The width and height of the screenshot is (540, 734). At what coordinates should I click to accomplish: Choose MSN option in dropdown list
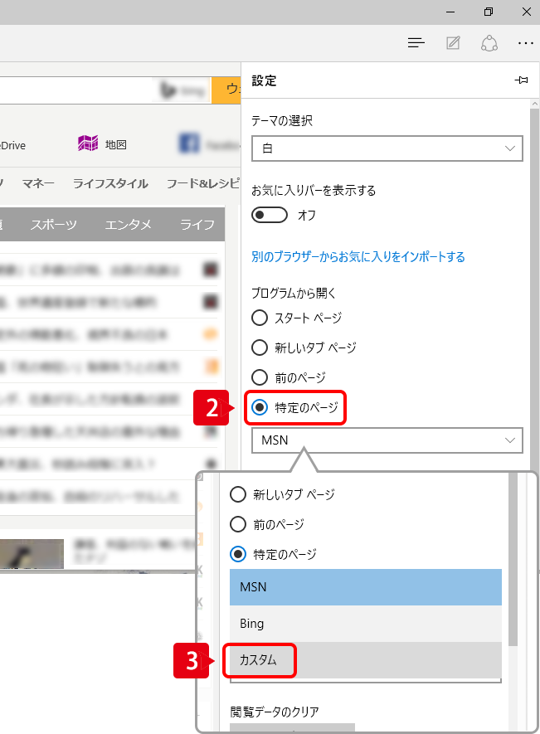pos(365,587)
